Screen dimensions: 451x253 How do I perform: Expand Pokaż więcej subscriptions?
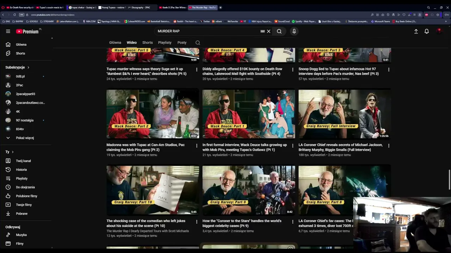point(25,138)
